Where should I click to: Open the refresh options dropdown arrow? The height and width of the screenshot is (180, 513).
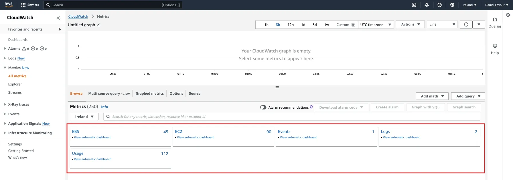click(x=479, y=25)
